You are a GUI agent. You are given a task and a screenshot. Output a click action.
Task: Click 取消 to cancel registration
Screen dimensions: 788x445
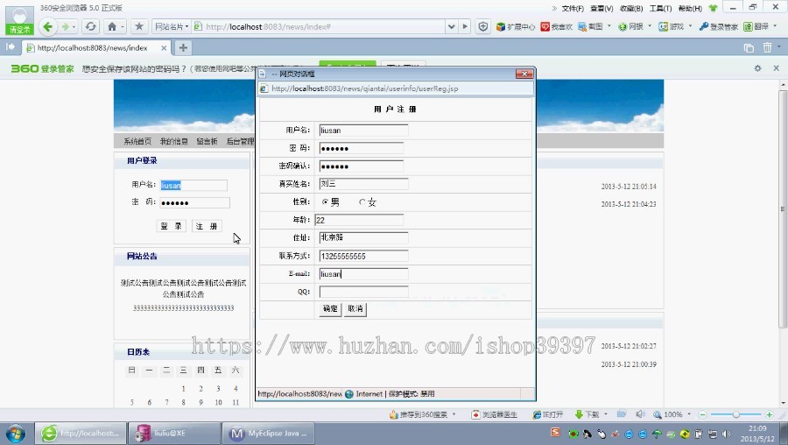(355, 308)
